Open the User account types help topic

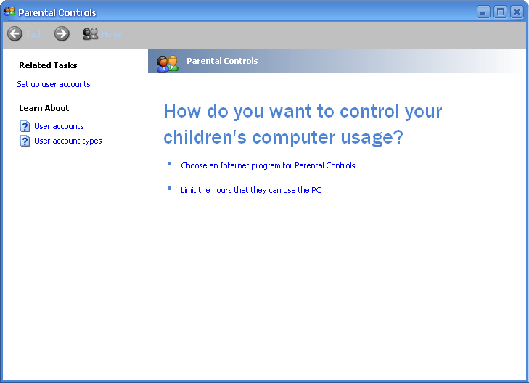click(68, 141)
